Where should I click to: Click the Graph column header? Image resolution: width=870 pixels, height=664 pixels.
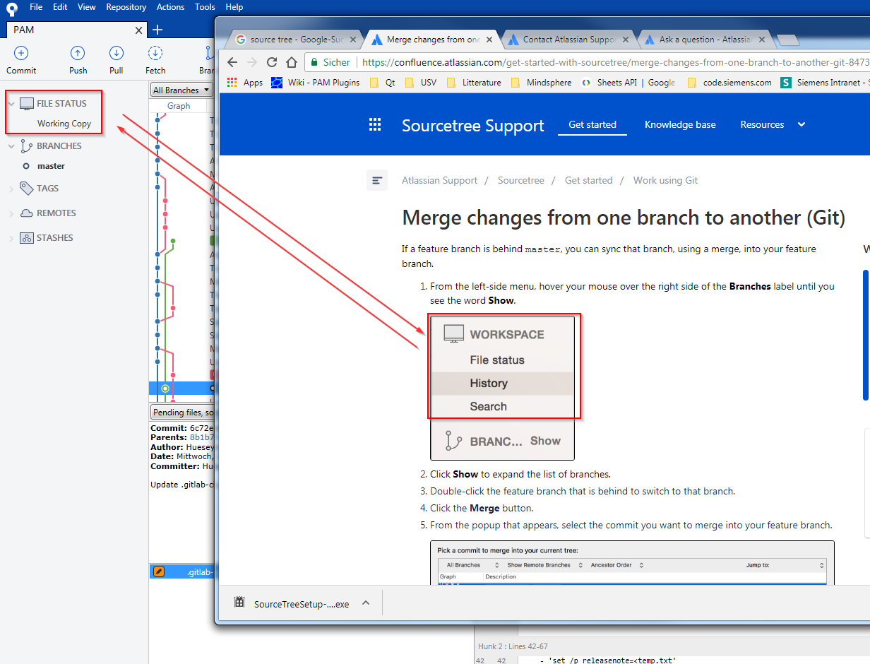click(x=179, y=106)
